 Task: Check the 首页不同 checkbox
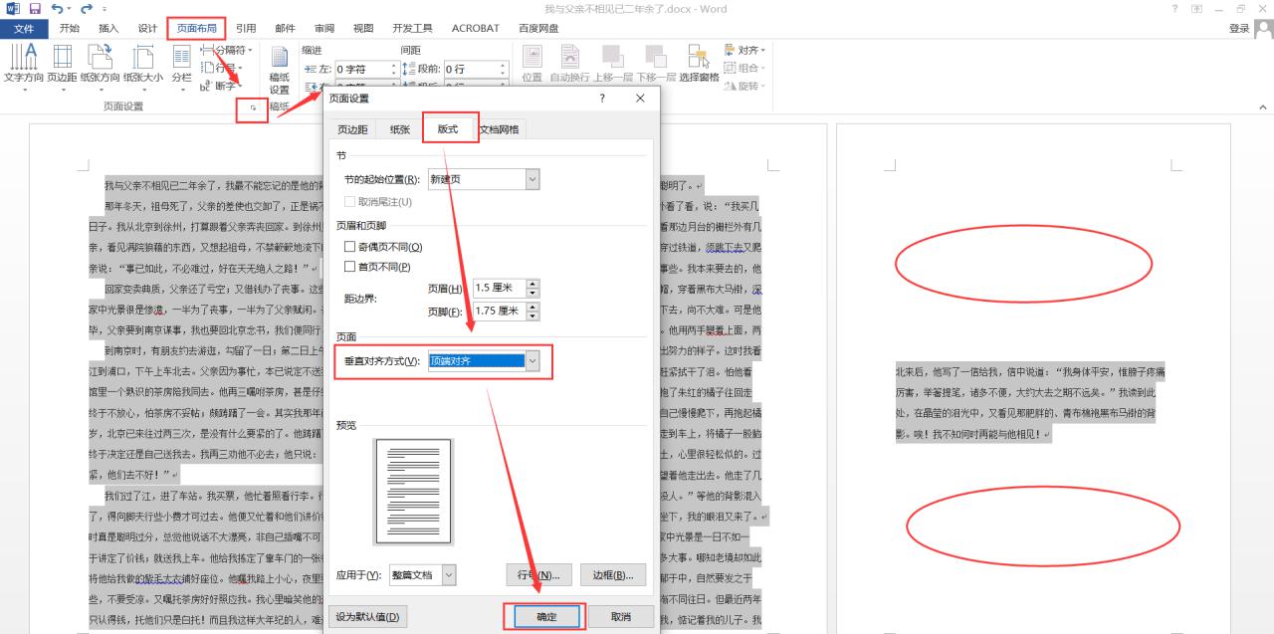[350, 267]
